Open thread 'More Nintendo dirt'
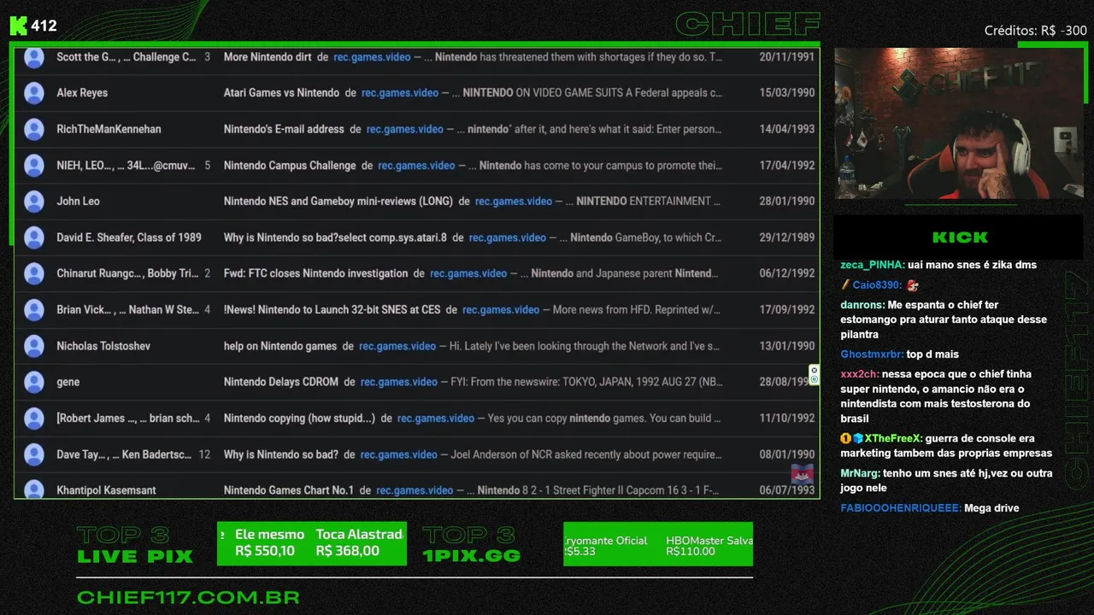1094x615 pixels. coord(268,57)
